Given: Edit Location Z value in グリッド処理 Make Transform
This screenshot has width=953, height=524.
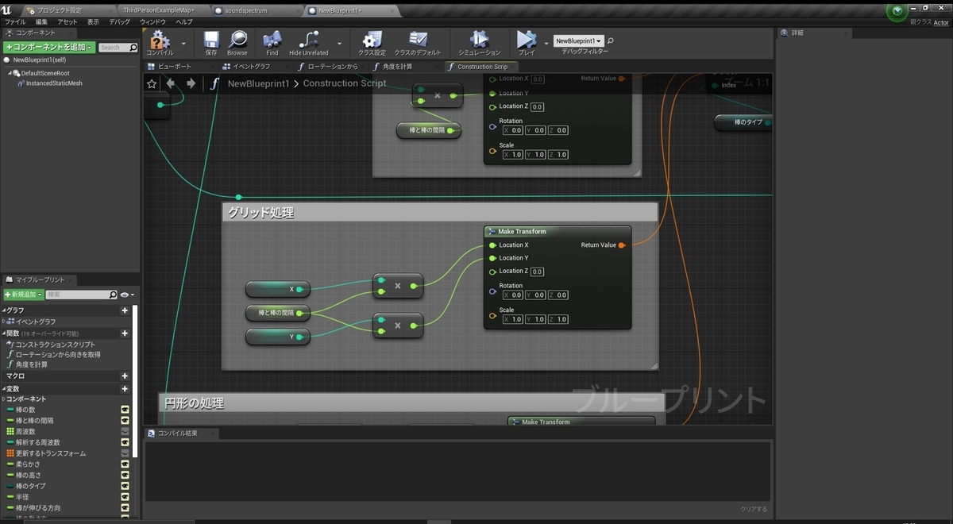Looking at the screenshot, I should [537, 272].
